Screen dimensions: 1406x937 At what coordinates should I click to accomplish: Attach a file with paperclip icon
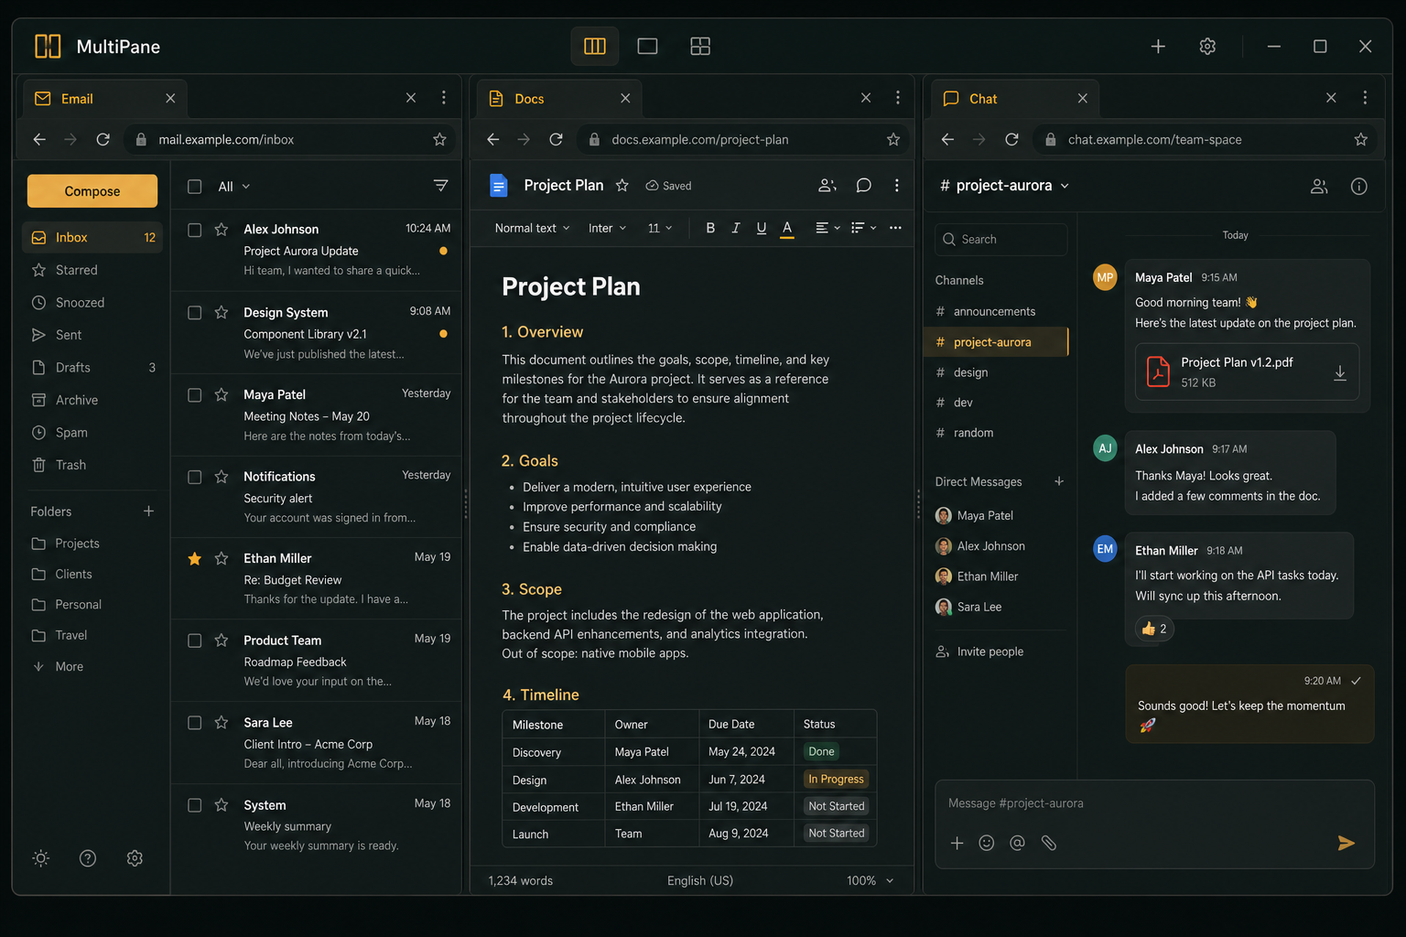pyautogui.click(x=1049, y=843)
